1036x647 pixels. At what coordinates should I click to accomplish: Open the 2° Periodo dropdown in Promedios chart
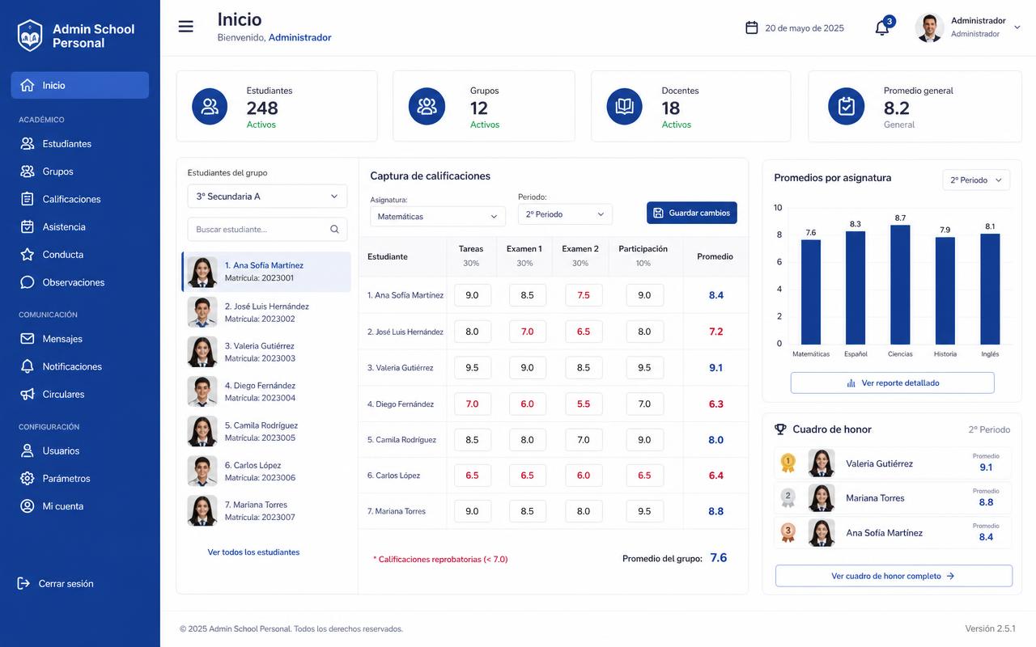976,180
